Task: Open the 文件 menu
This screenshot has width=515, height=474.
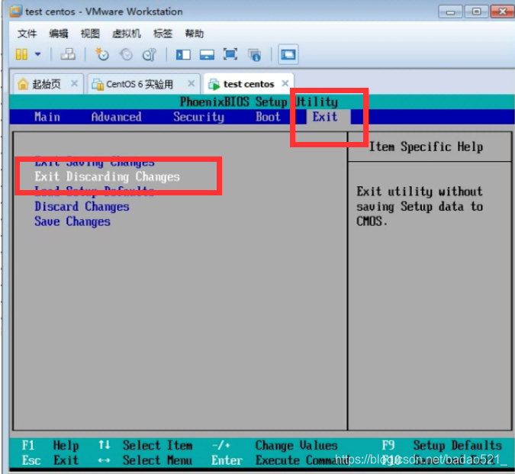Action: (27, 34)
